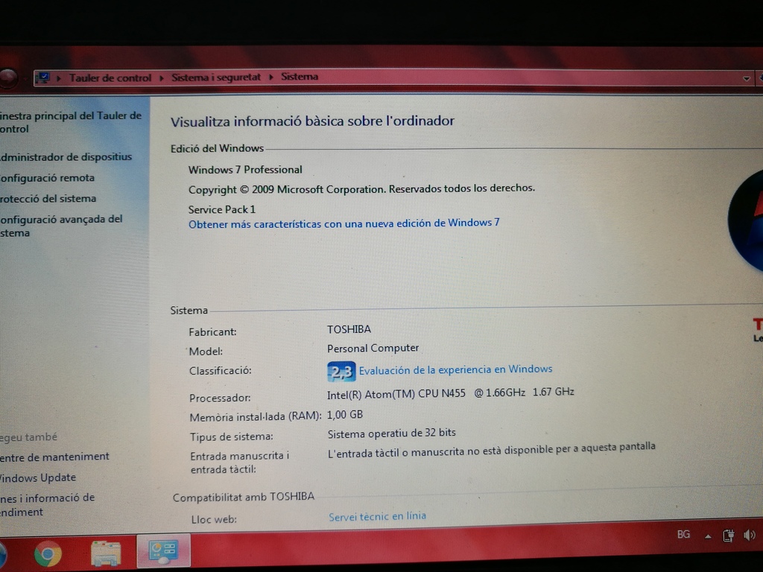Click 1,00 GB memory value
This screenshot has height=572, width=763.
click(345, 414)
